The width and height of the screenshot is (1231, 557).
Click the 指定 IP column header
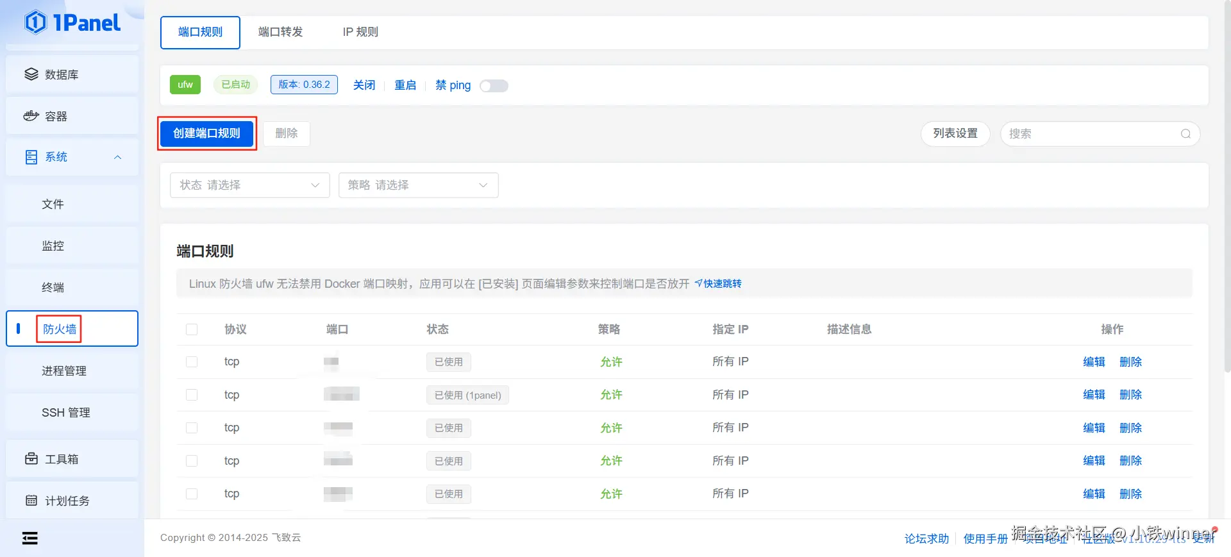[x=730, y=329]
